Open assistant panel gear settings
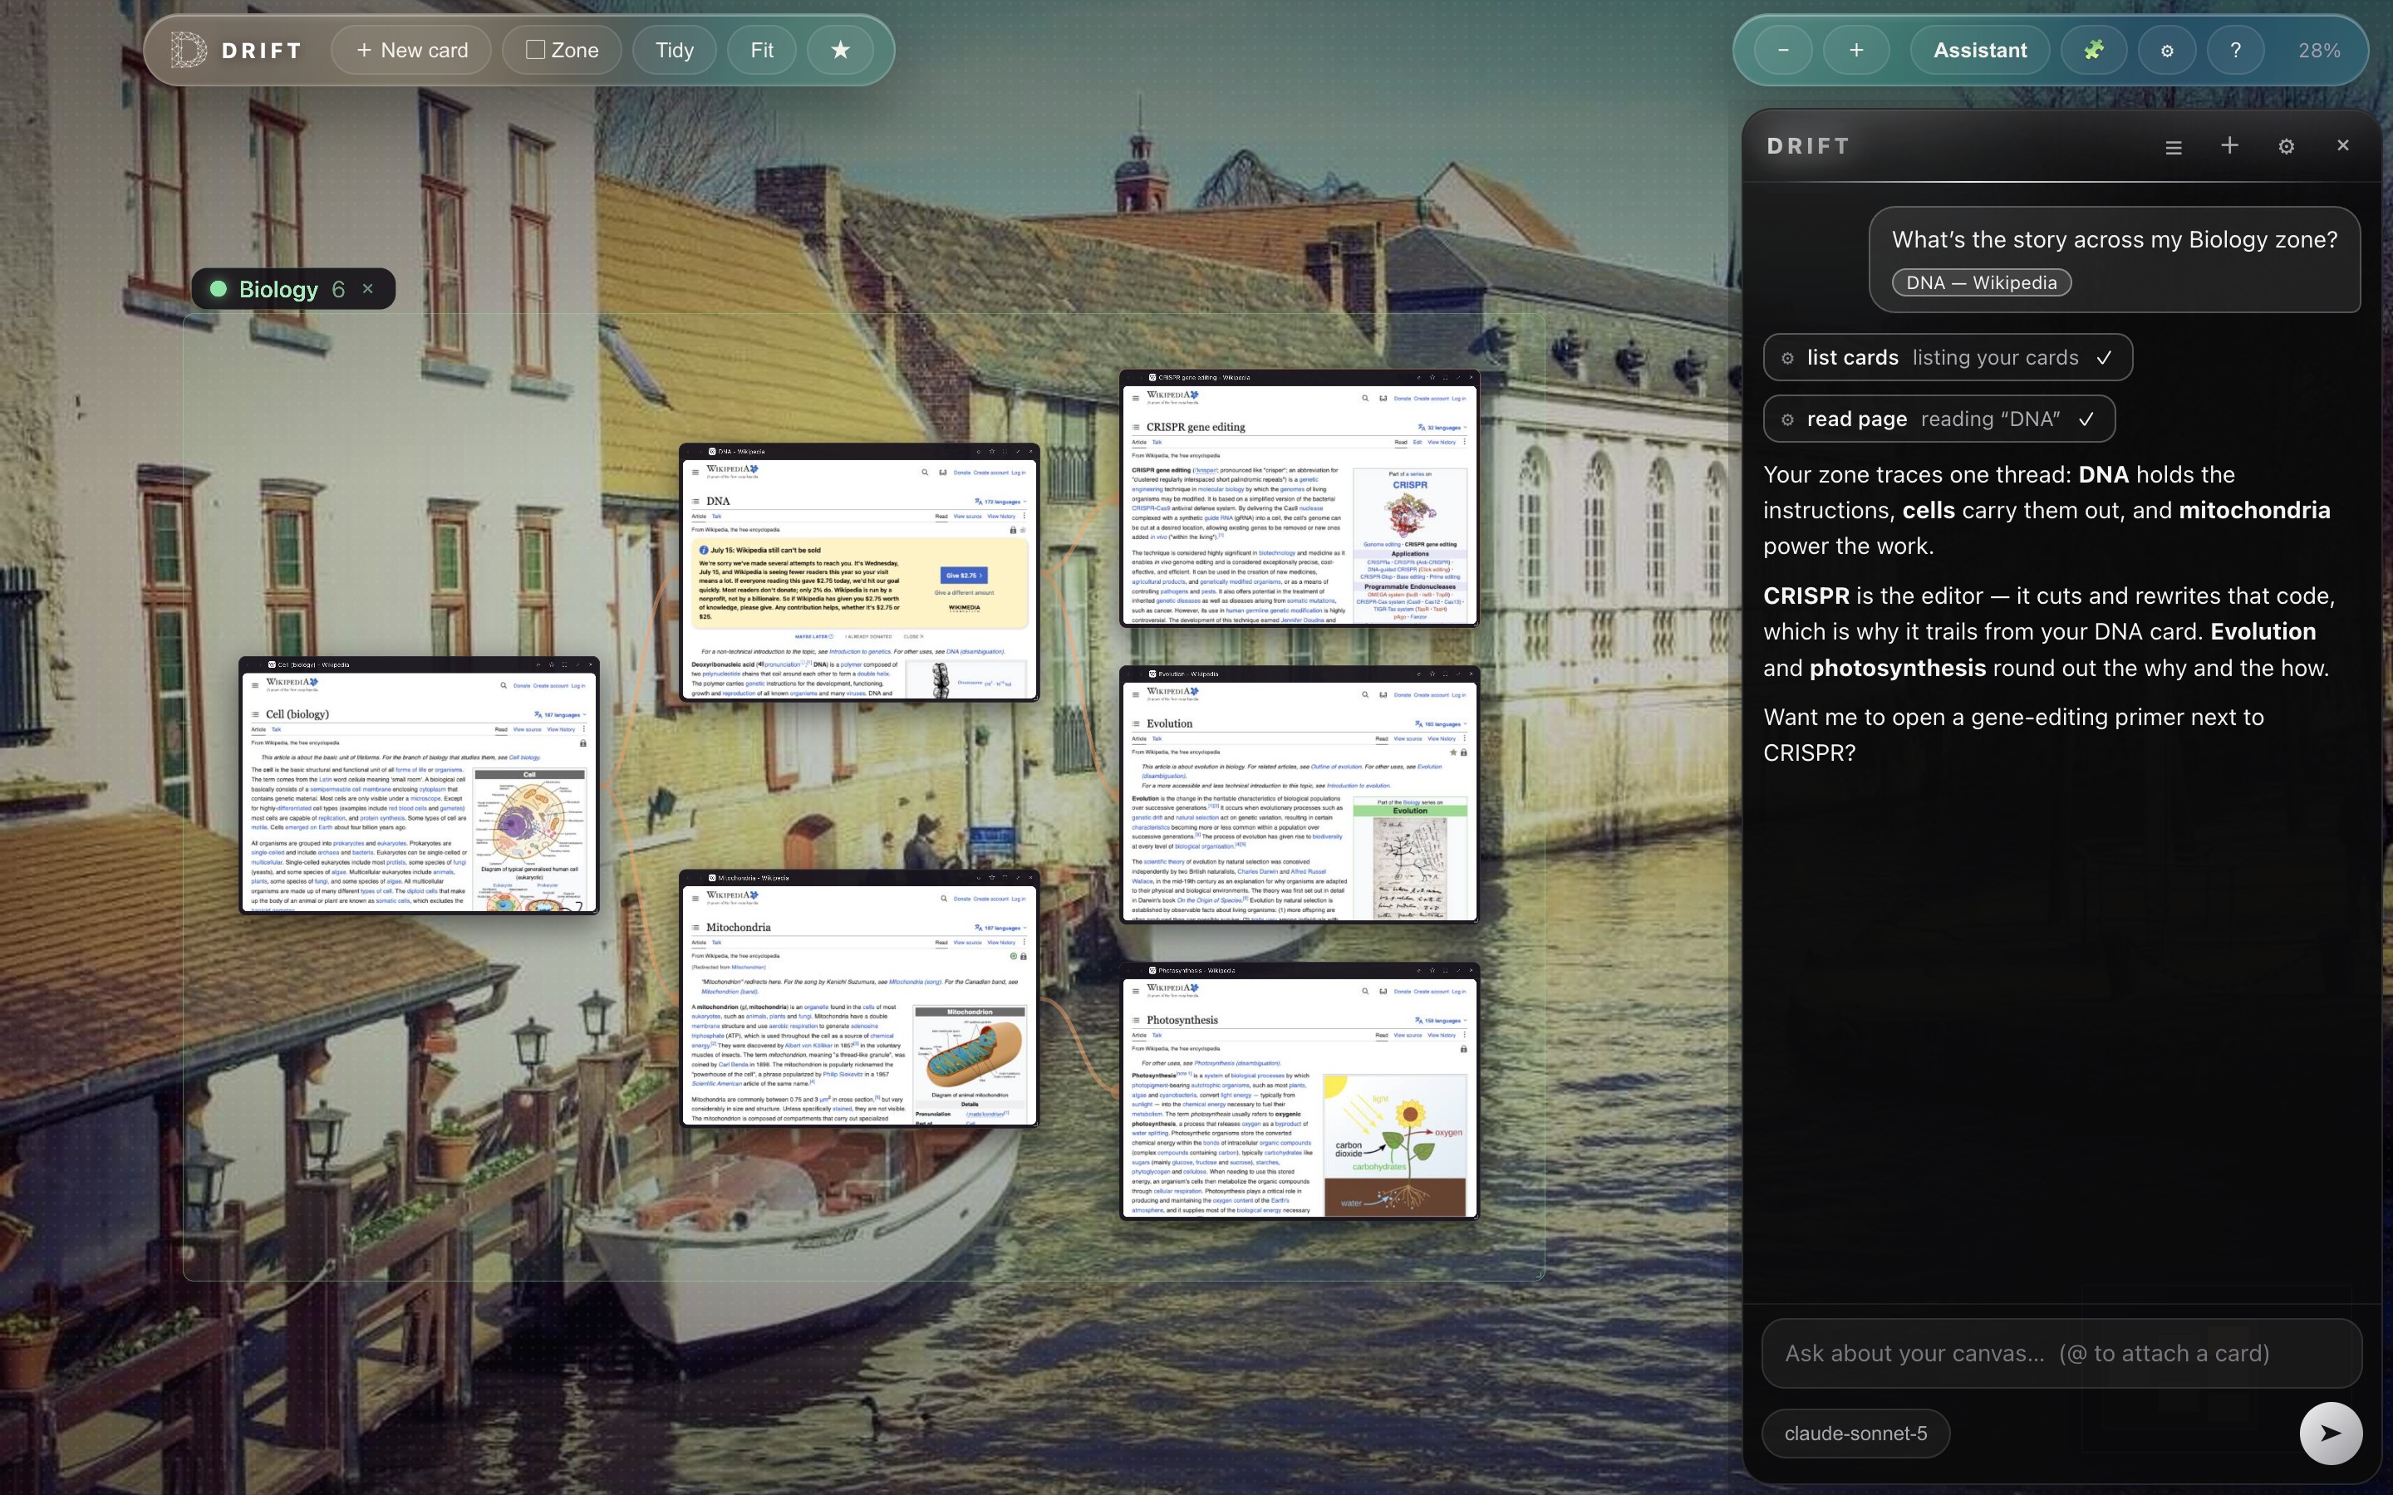The height and width of the screenshot is (1495, 2393). click(x=2285, y=146)
